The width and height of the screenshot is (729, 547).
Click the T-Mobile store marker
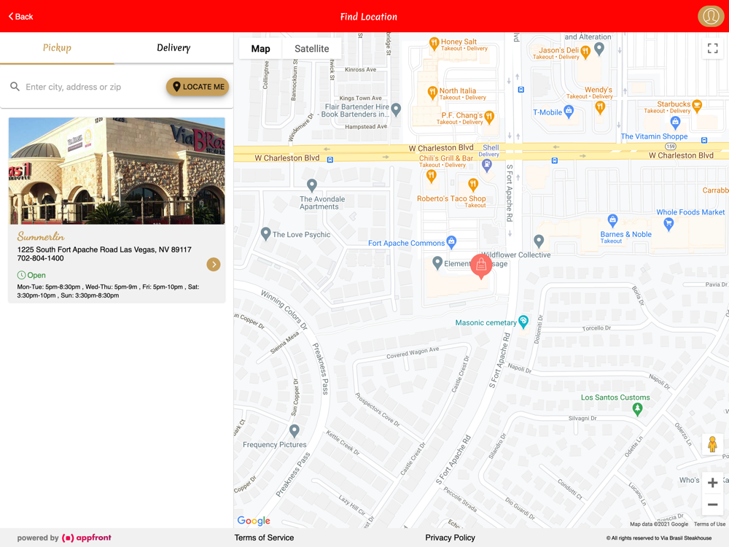(569, 111)
